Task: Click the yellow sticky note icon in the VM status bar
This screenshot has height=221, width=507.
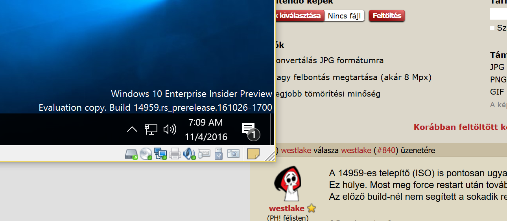Action: pos(253,154)
